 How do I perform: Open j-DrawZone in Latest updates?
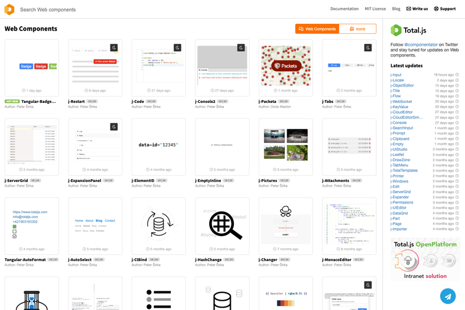(x=400, y=160)
